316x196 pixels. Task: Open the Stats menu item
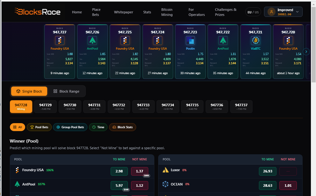click(147, 12)
